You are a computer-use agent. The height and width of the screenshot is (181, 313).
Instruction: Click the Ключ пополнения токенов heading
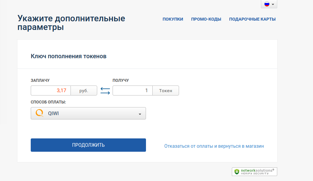pos(68,56)
